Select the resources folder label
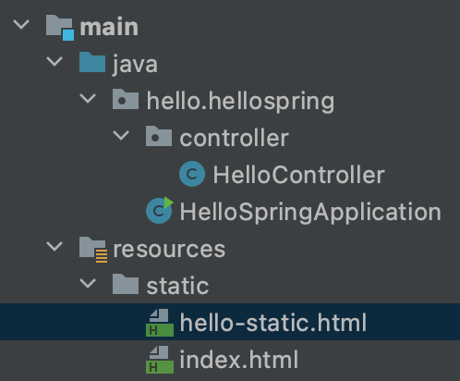Screen dimensions: 460x381 pos(169,249)
